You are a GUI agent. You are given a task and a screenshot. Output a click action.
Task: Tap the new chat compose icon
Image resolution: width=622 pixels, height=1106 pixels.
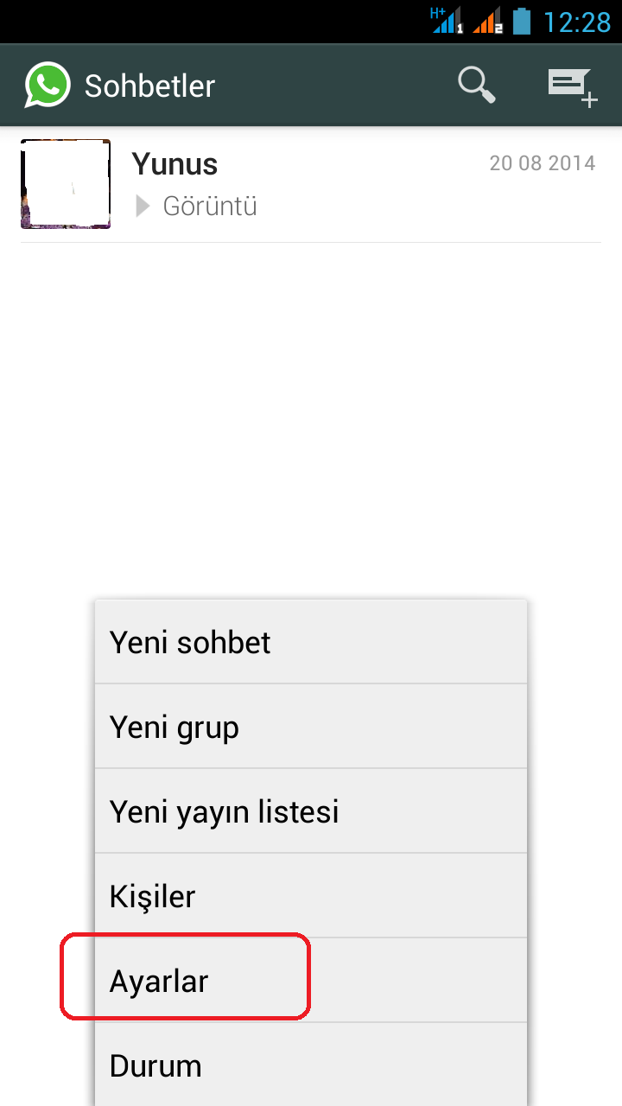pyautogui.click(x=572, y=86)
